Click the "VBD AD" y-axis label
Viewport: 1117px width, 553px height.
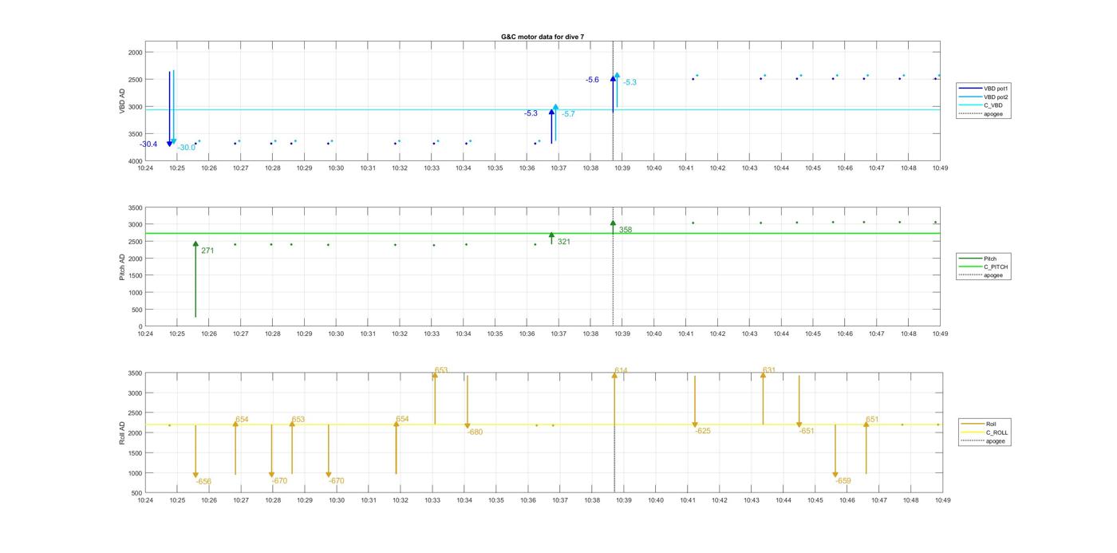tap(123, 101)
